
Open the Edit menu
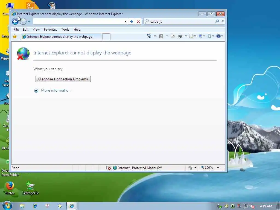[25, 30]
